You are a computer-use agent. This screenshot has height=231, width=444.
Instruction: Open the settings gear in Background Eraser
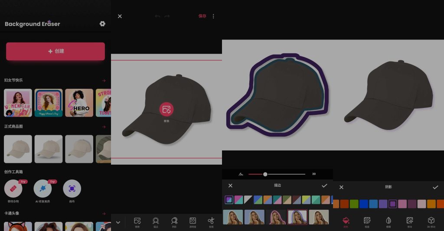click(102, 24)
